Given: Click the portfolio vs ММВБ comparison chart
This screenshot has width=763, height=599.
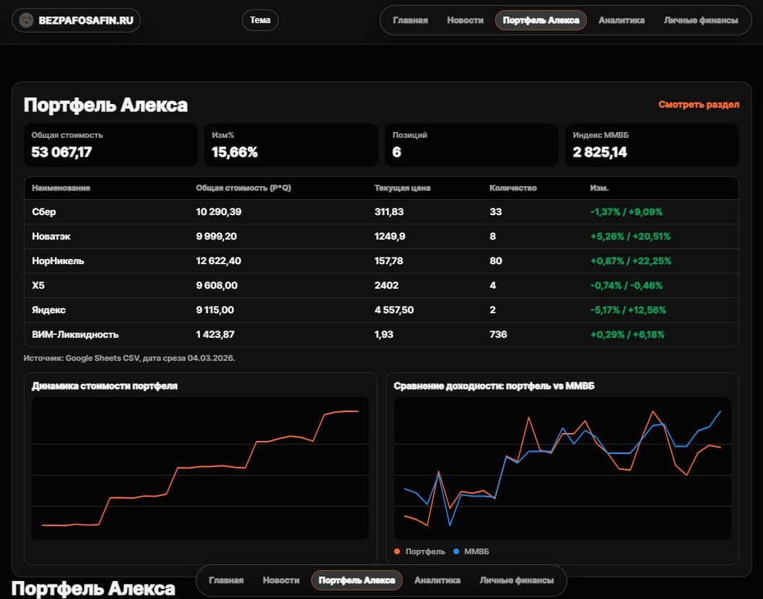Looking at the screenshot, I should pos(562,468).
